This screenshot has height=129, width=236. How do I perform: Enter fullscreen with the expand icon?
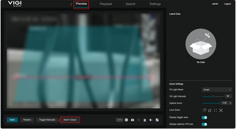[x=157, y=120]
